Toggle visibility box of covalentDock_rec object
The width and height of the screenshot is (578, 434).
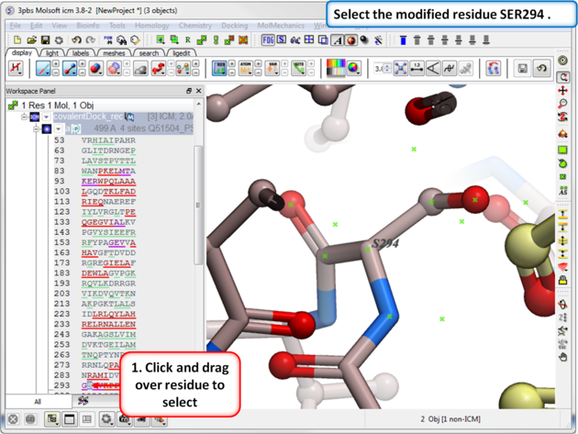coord(35,117)
